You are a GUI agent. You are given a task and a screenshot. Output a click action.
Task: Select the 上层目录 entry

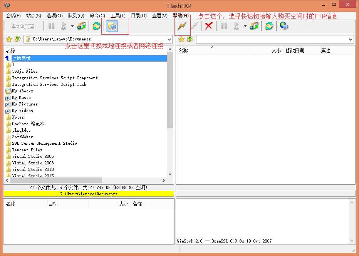tap(86, 58)
